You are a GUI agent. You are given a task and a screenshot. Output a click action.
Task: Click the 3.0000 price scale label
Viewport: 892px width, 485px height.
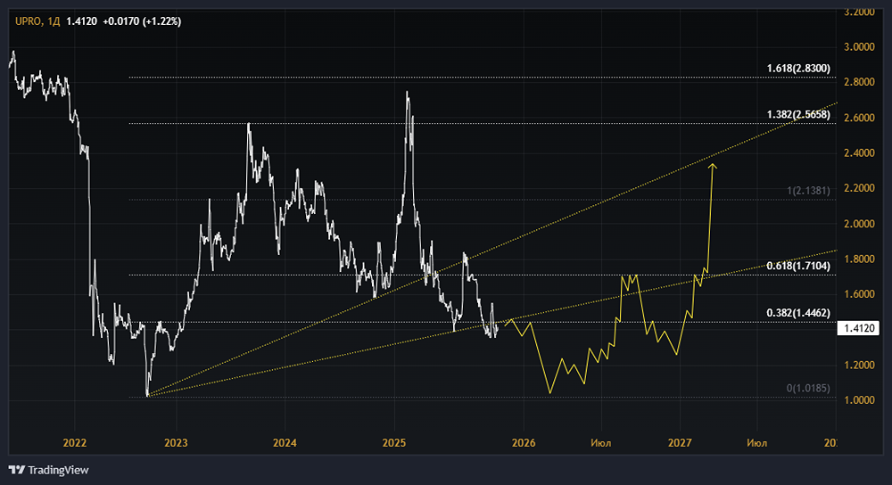coord(859,46)
